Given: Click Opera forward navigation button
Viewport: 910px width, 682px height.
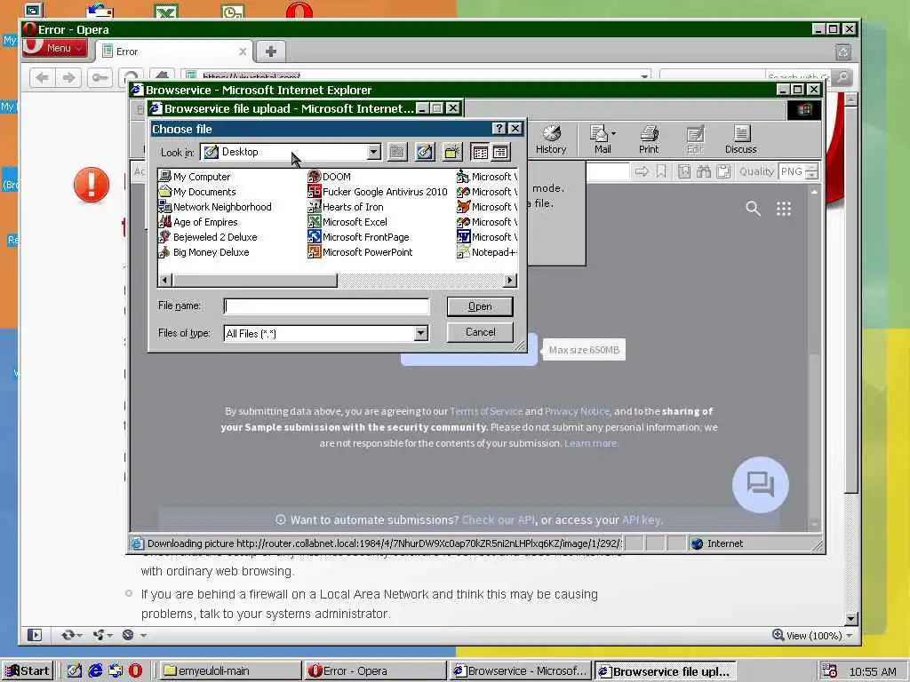Looking at the screenshot, I should pyautogui.click(x=68, y=77).
